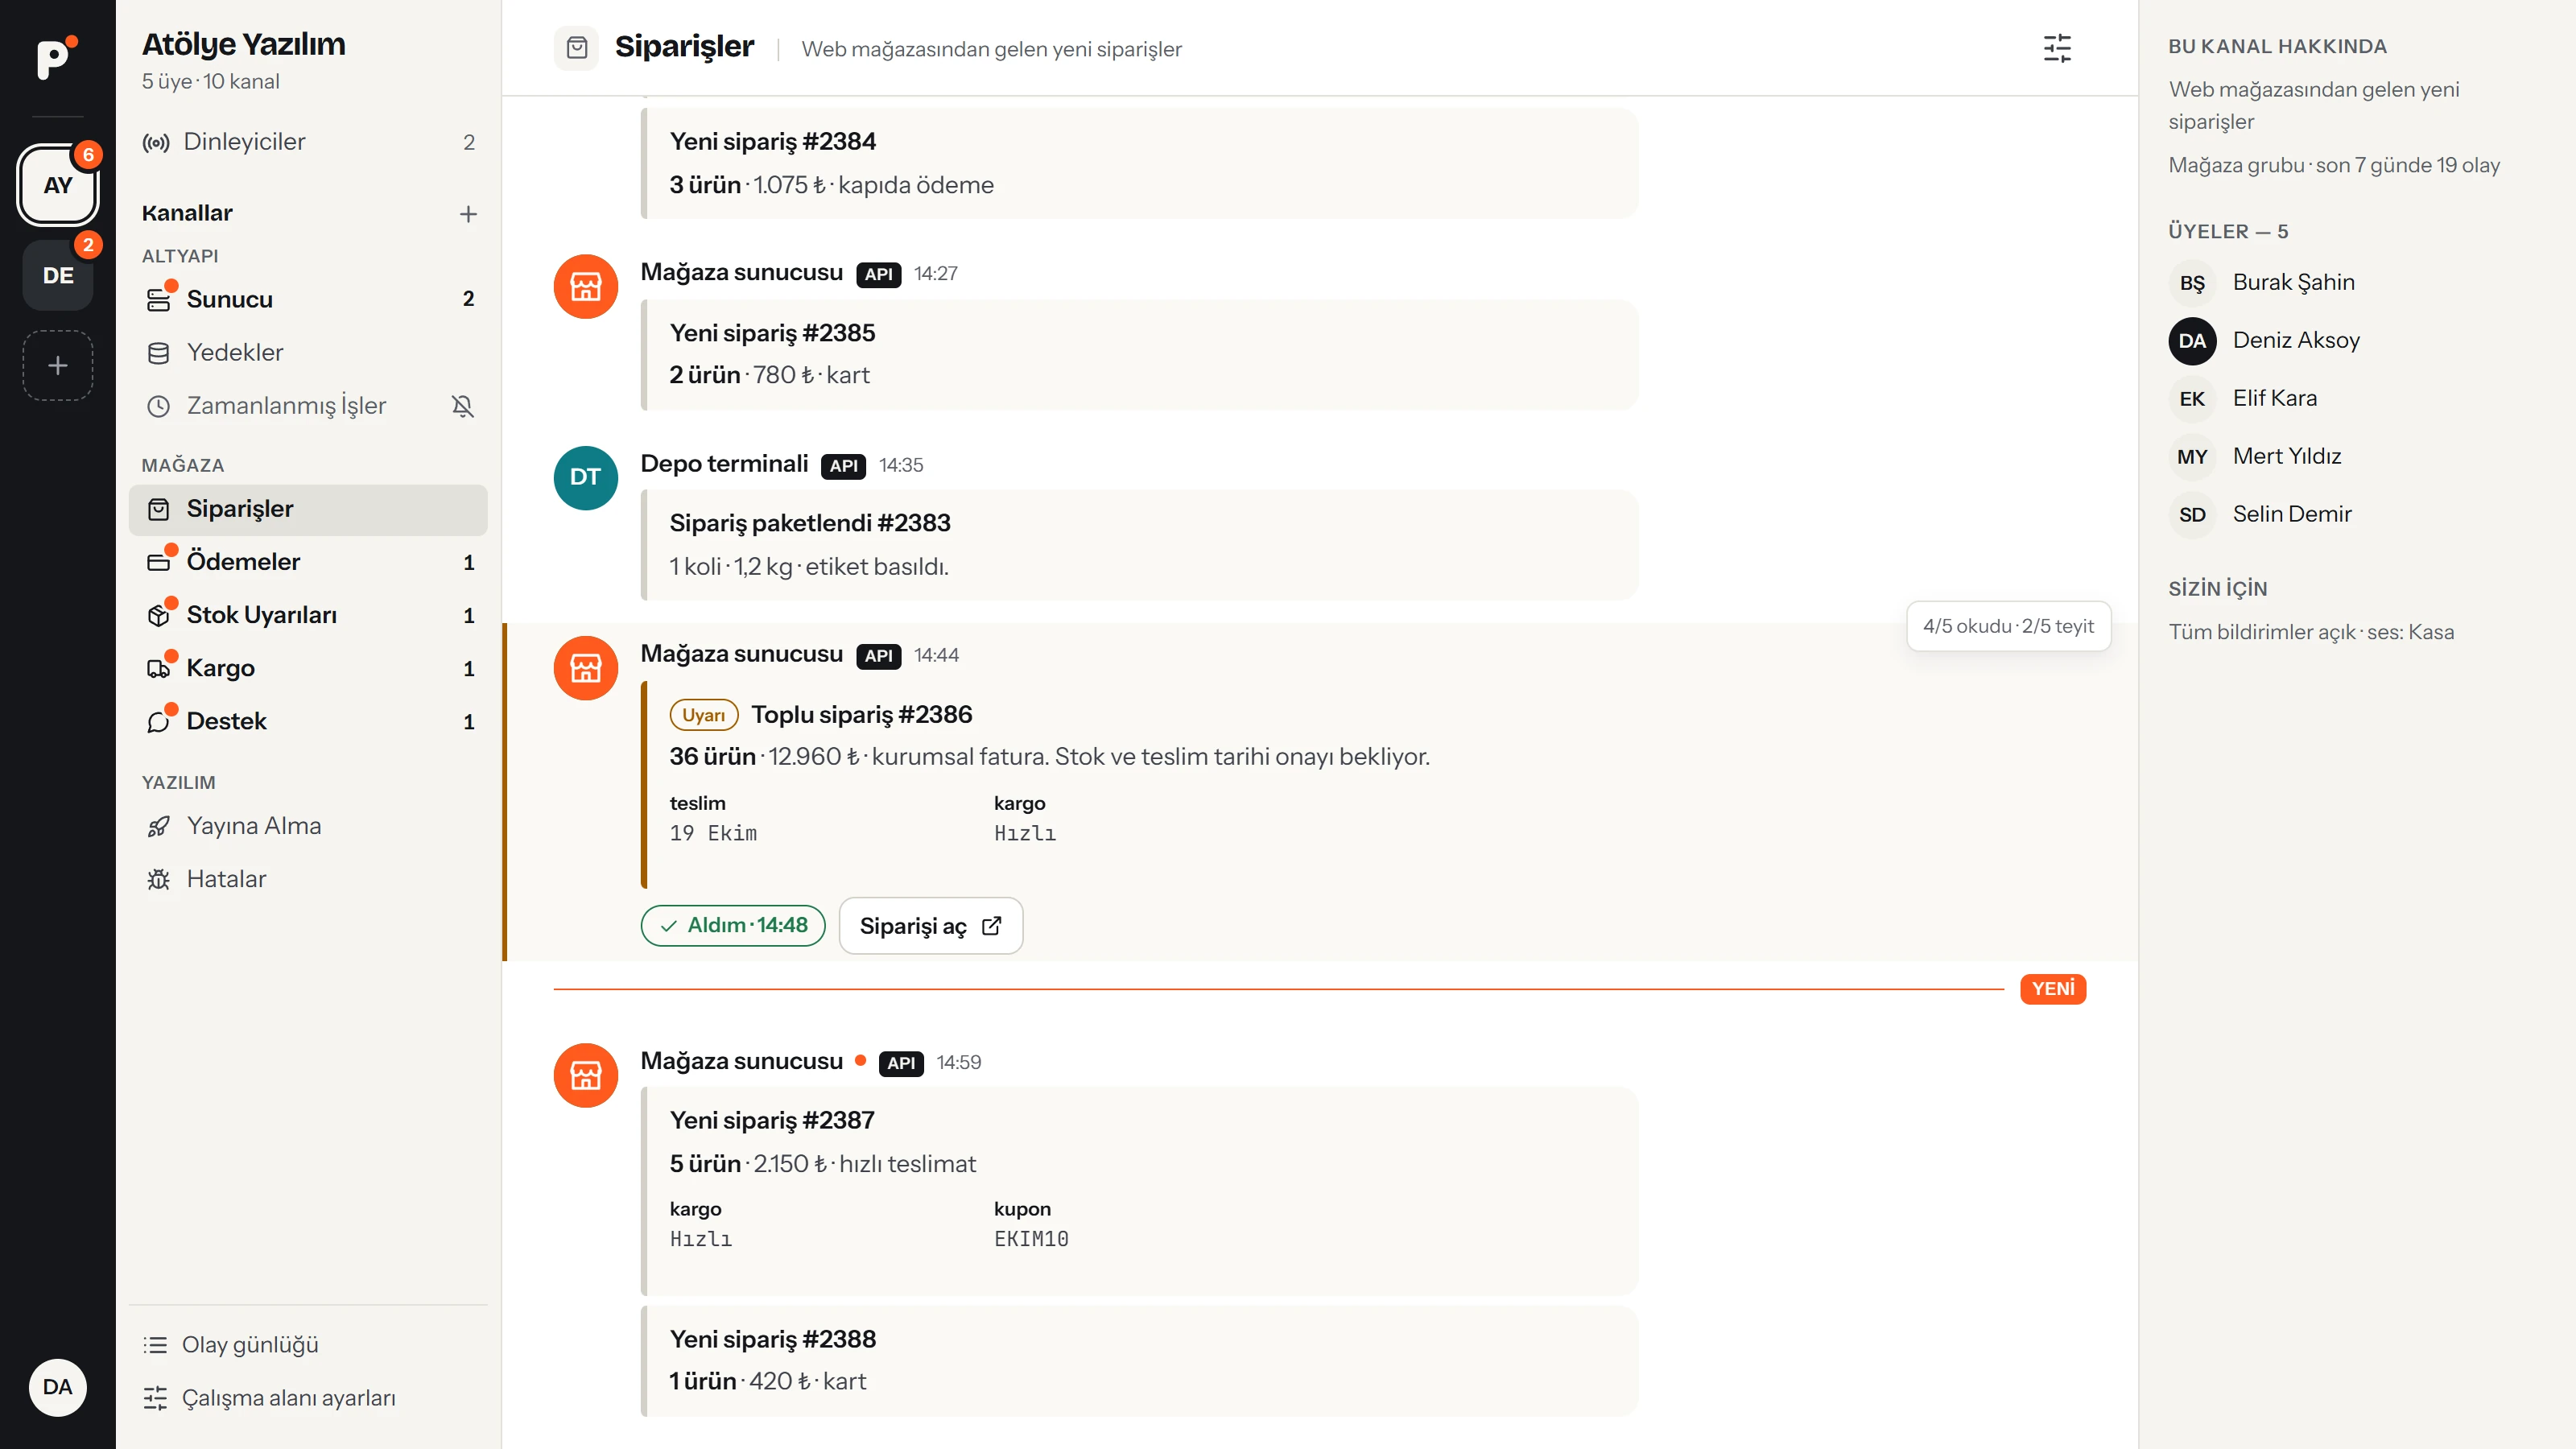This screenshot has width=2576, height=1449.
Task: Click the Siparişler header channel icon
Action: 576,48
